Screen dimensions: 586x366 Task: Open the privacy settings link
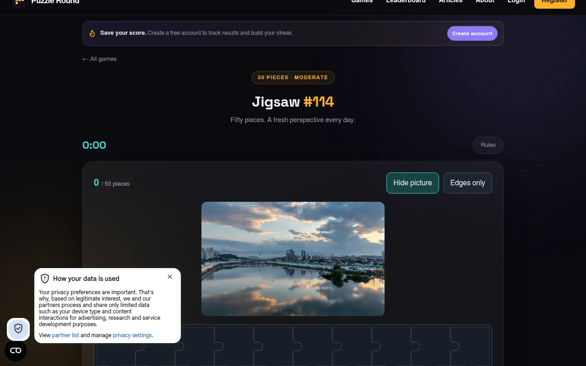click(x=132, y=335)
